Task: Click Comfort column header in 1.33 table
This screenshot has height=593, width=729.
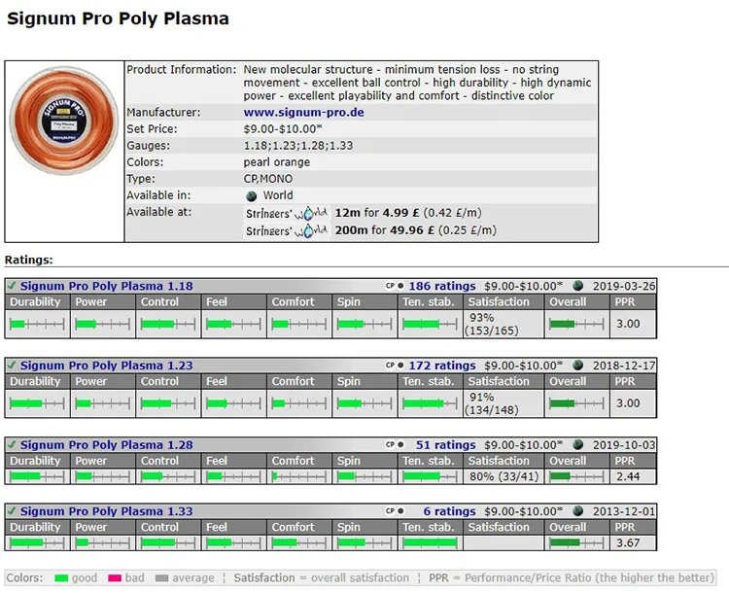Action: click(x=299, y=528)
